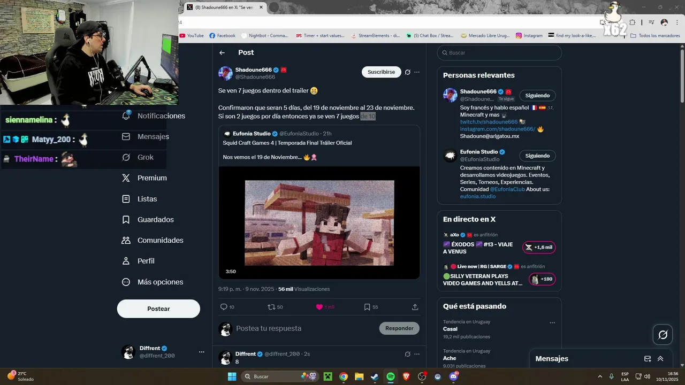The width and height of the screenshot is (685, 385).
Task: Click the share icon on the post
Action: tap(415, 307)
